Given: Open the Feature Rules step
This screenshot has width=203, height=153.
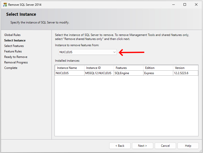Looking at the screenshot, I should click(13, 51).
